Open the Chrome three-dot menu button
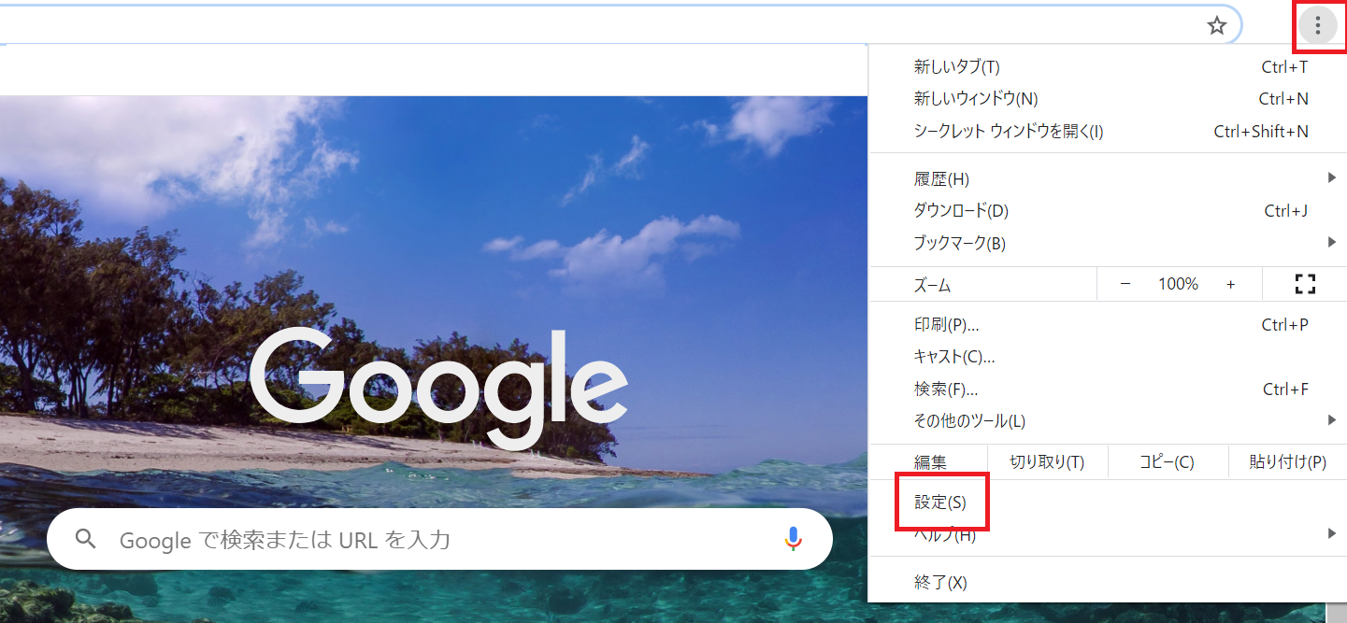 (x=1318, y=25)
